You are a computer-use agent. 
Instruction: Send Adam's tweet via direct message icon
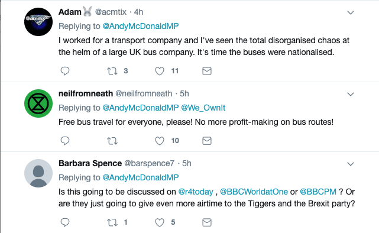(207, 71)
